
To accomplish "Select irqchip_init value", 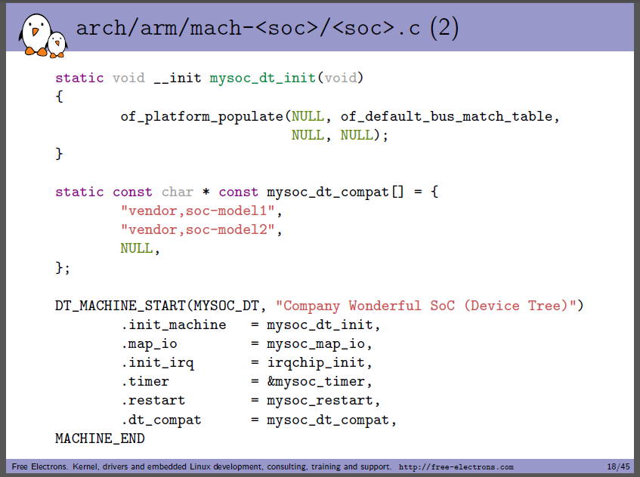I will [x=316, y=362].
